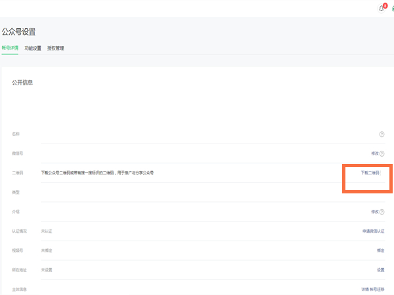Click 帐号迁移 link
Image resolution: width=394 pixels, height=295 pixels.
(x=378, y=289)
